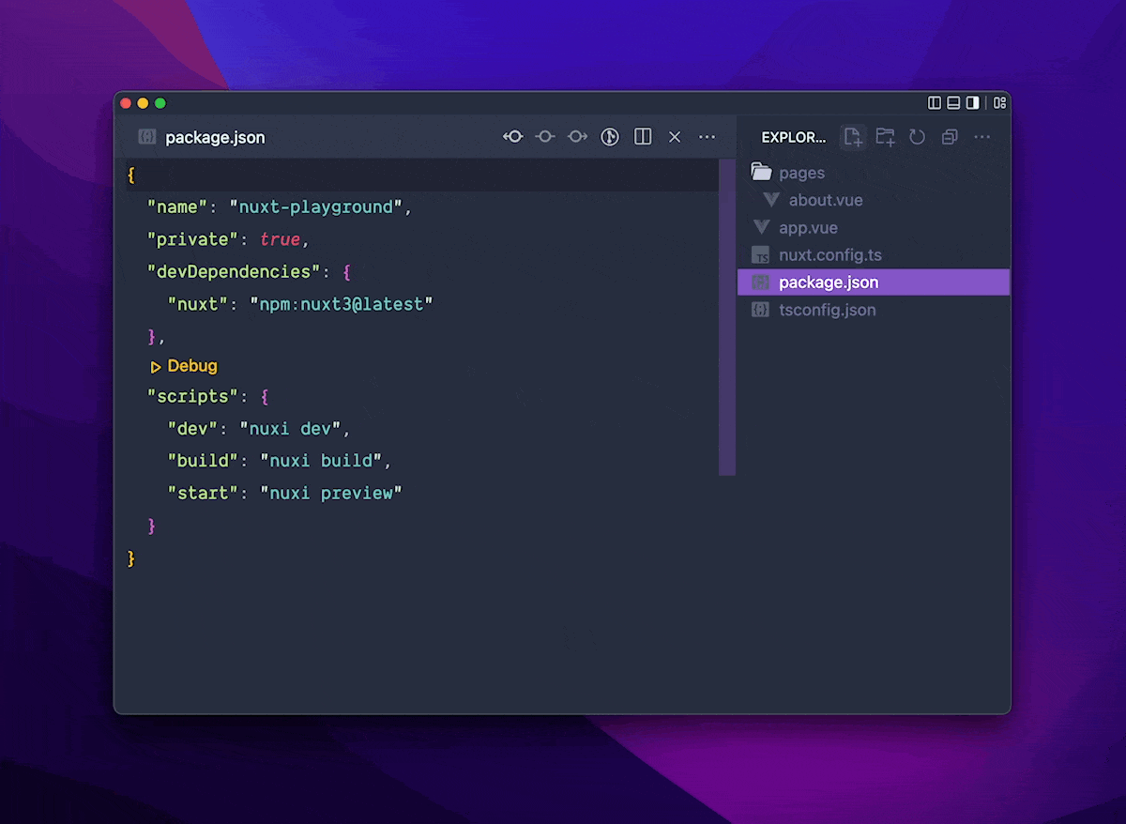The width and height of the screenshot is (1126, 824).
Task: Click the JSON file icon in editor tab
Action: coord(146,137)
